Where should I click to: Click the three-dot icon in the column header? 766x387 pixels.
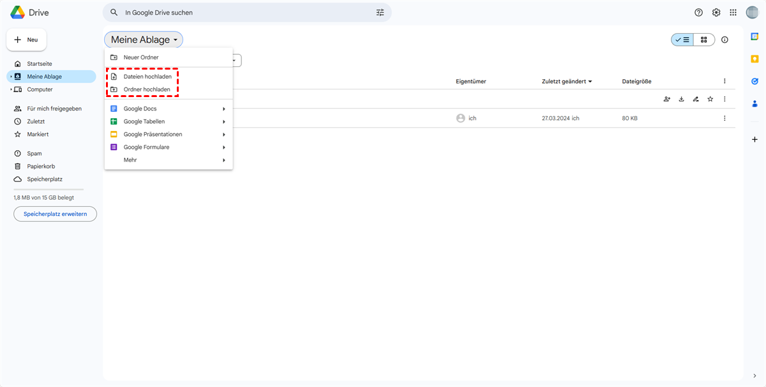click(725, 81)
